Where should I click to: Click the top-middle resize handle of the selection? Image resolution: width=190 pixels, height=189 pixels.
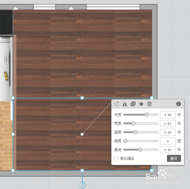click(82, 98)
